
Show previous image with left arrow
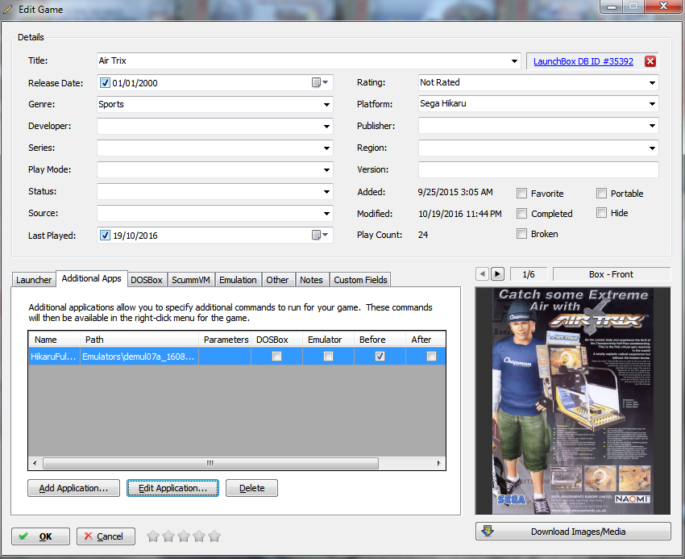[x=482, y=273]
